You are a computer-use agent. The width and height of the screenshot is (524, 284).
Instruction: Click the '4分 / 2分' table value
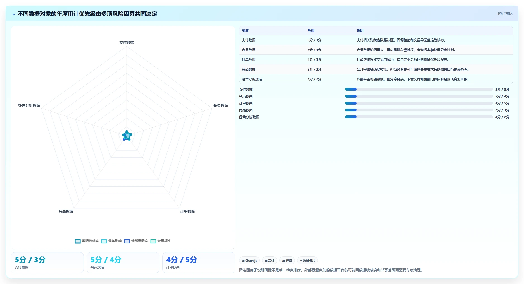pos(315,79)
